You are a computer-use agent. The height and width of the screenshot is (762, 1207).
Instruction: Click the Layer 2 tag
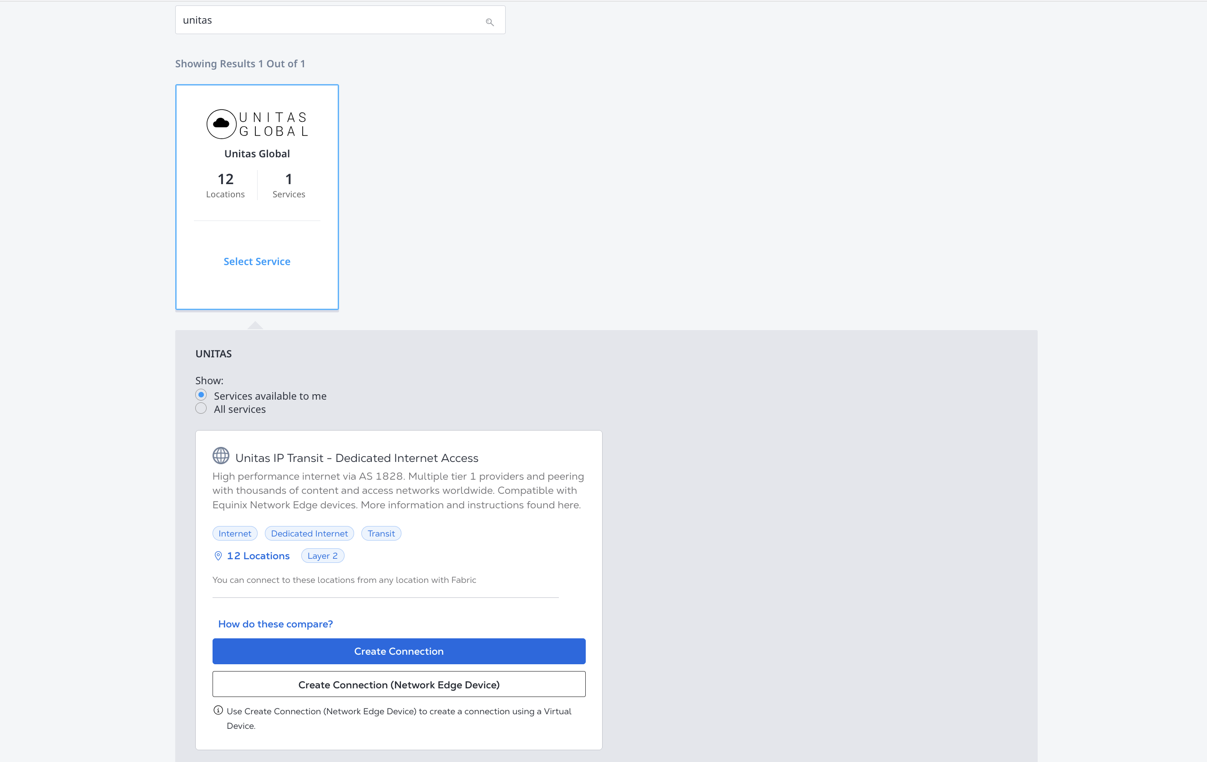[x=323, y=556]
